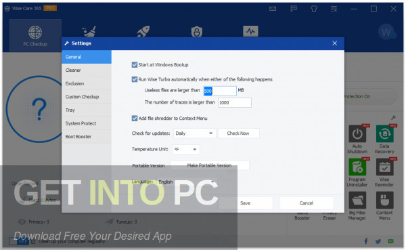Open the System Cleaner broom icon
The image size is (406, 250).
pyautogui.click(x=89, y=31)
